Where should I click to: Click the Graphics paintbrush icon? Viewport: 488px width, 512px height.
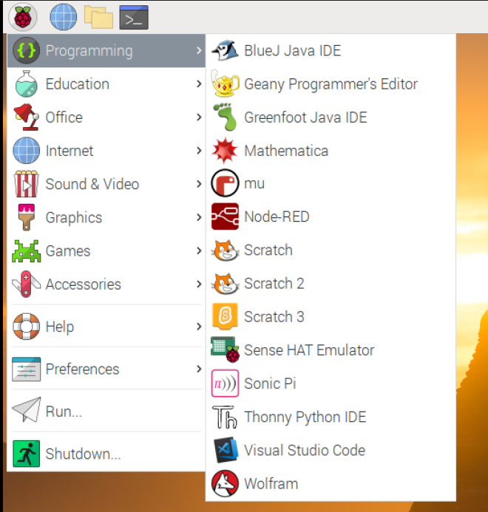click(26, 217)
